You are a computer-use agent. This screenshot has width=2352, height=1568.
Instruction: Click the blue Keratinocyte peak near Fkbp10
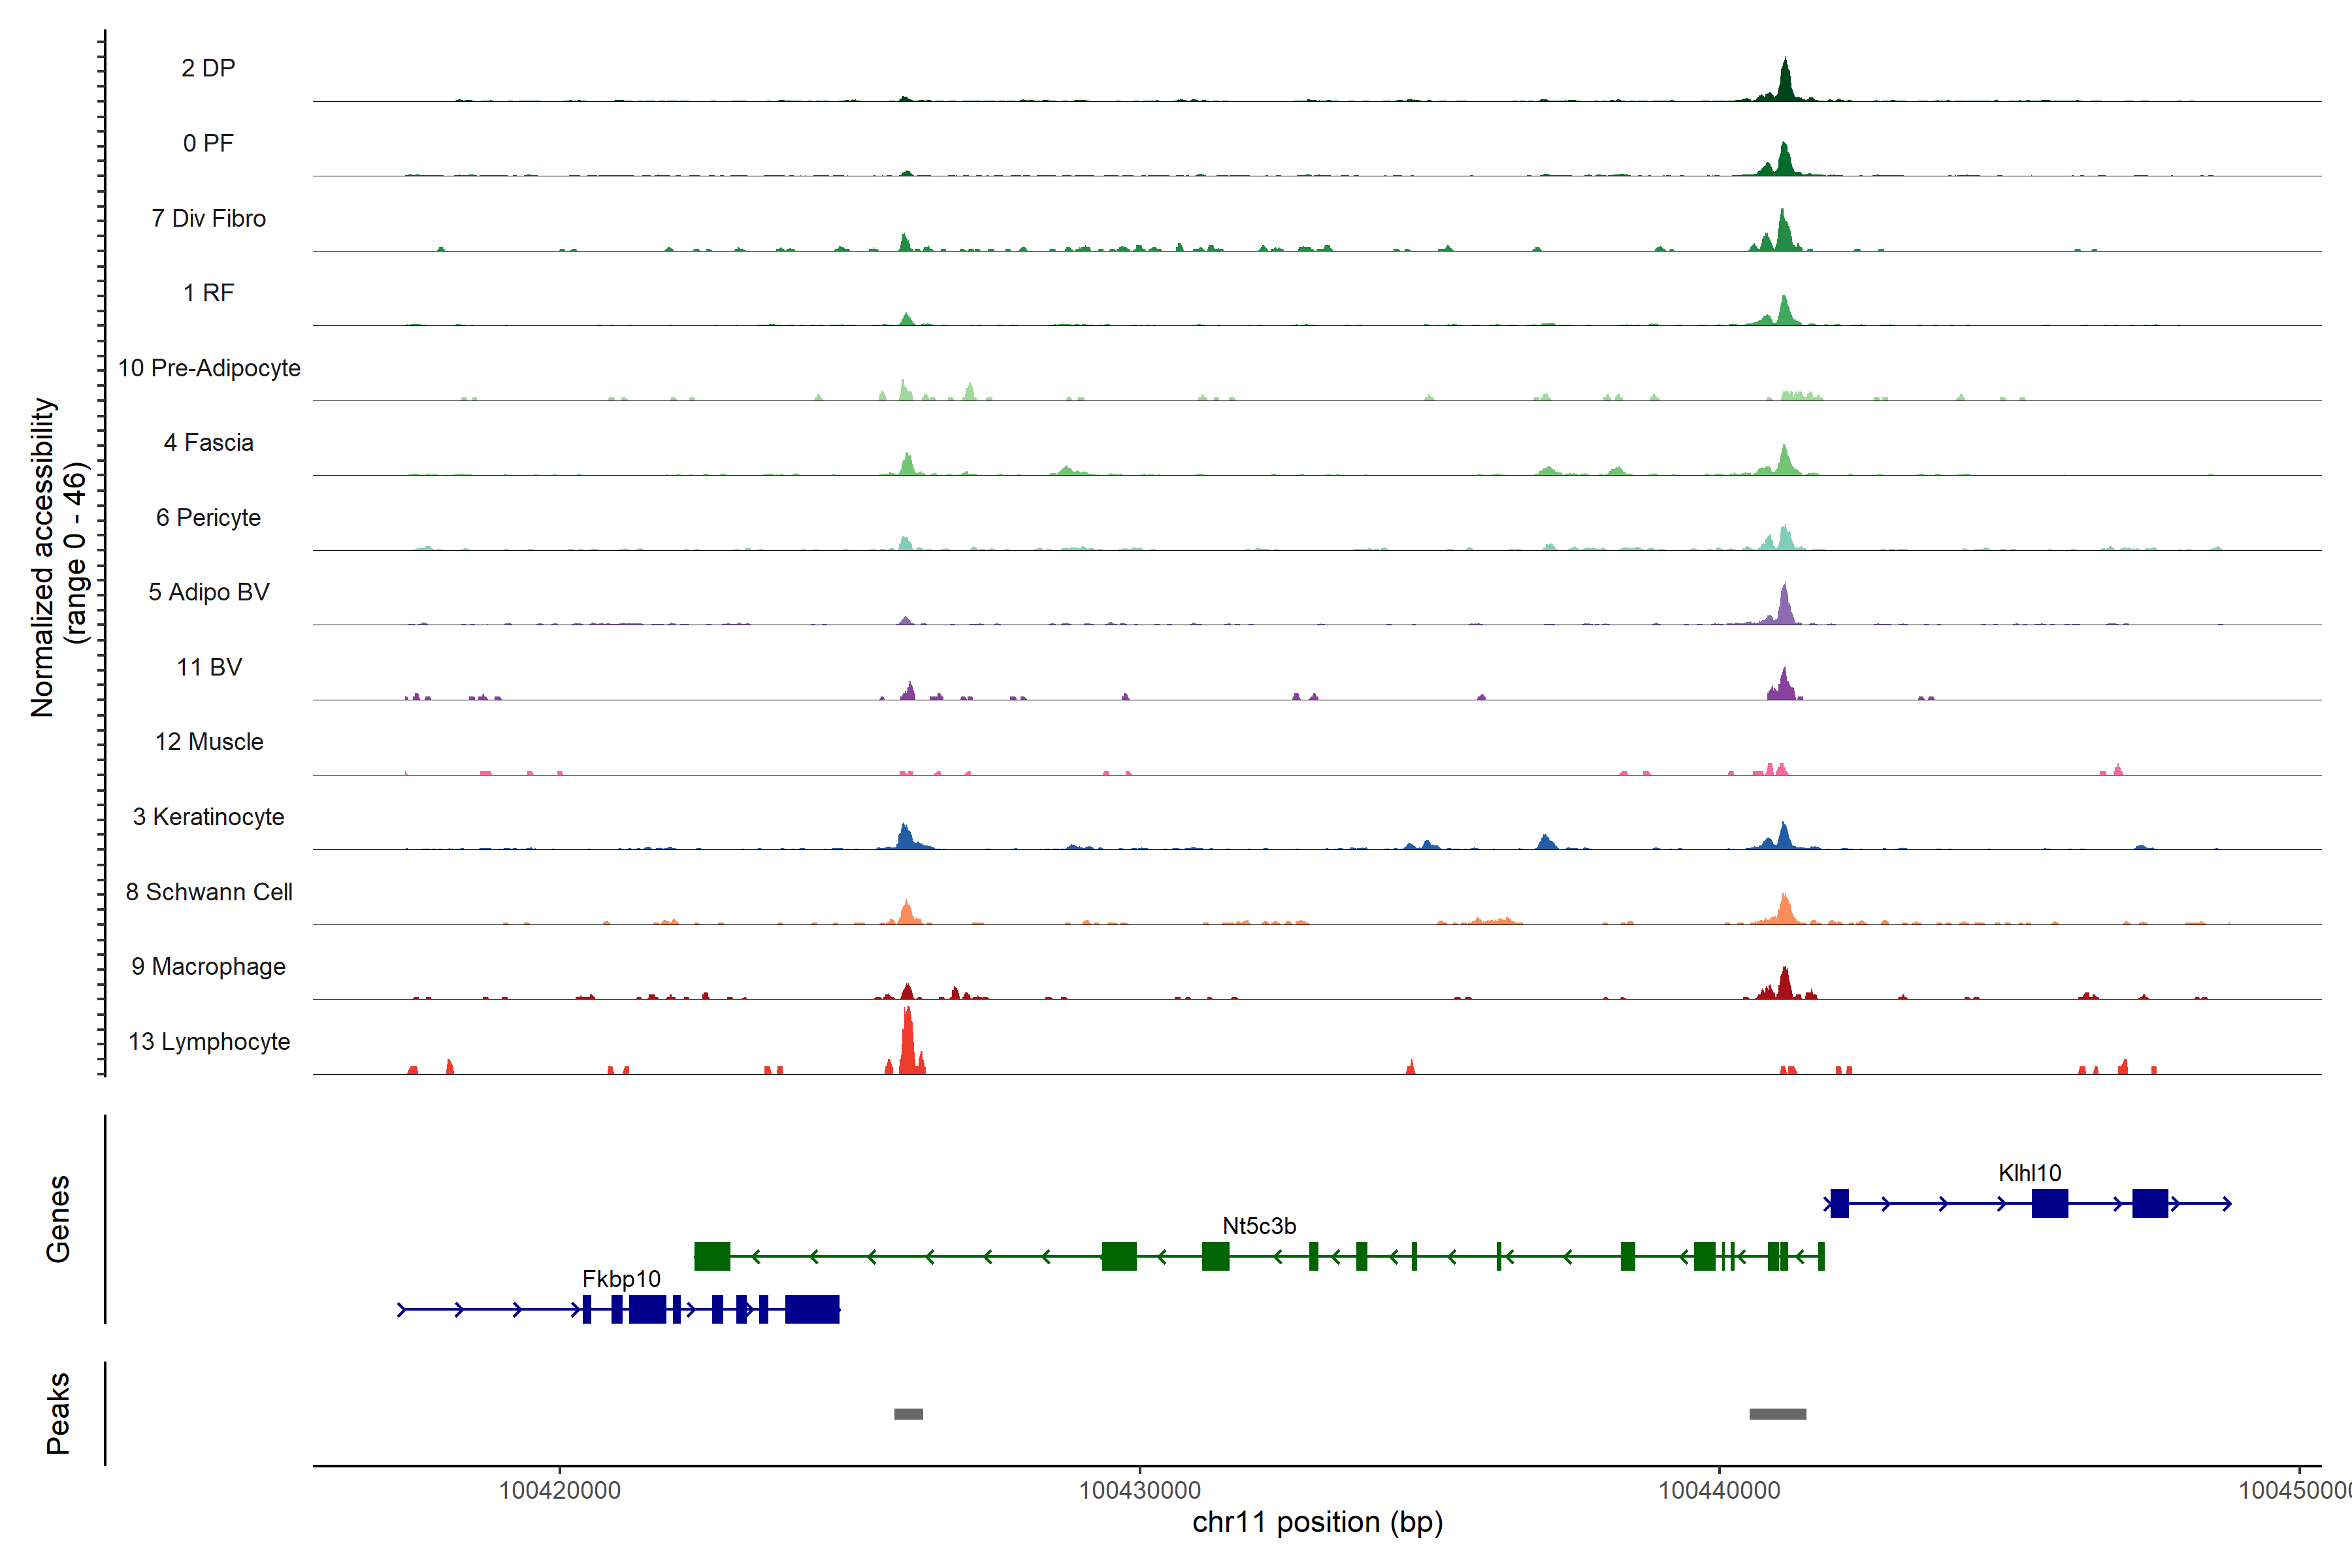tap(905, 838)
